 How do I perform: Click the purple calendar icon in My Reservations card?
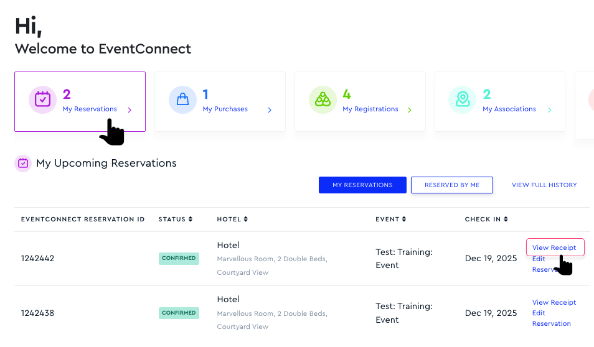click(x=42, y=99)
